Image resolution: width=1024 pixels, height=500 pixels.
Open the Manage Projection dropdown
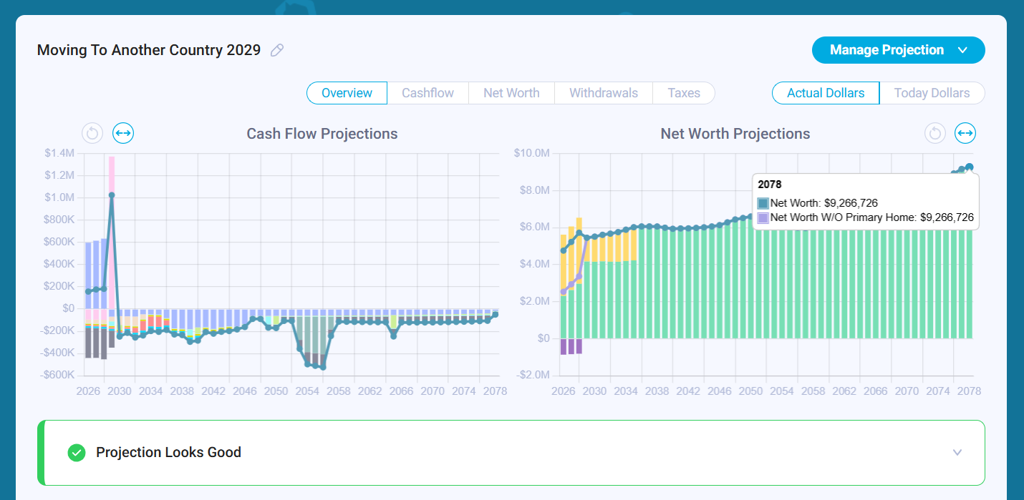pyautogui.click(x=898, y=50)
